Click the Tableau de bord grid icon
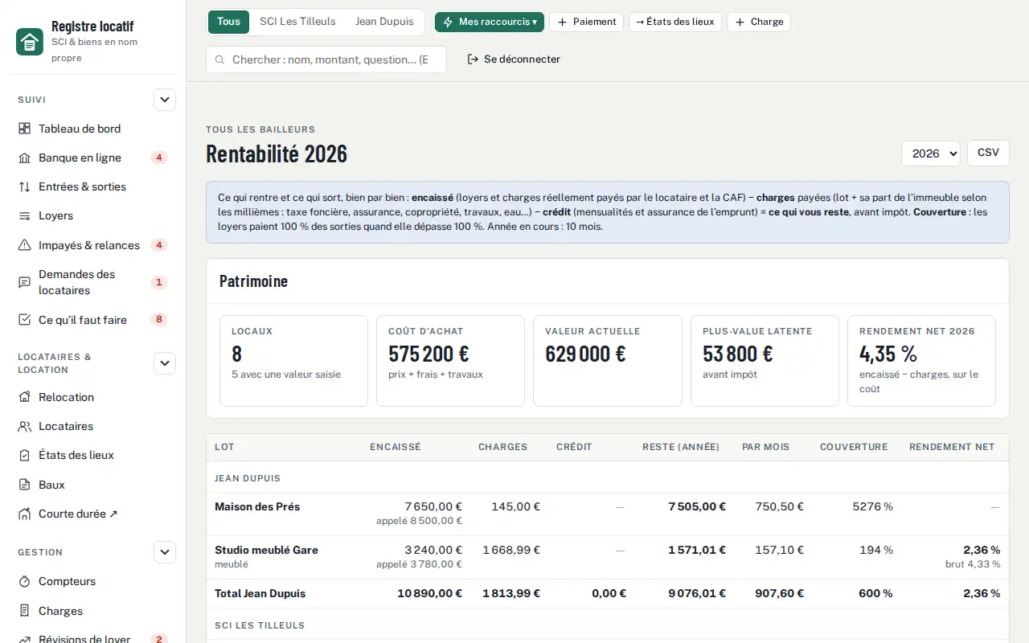 (24, 129)
